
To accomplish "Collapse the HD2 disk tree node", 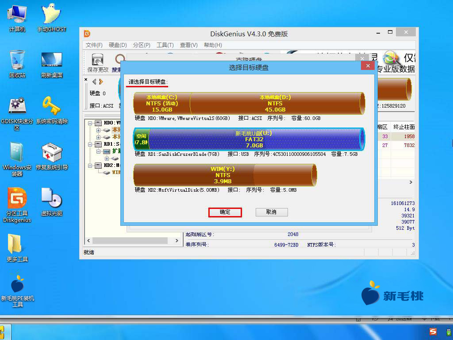I will pos(90,166).
